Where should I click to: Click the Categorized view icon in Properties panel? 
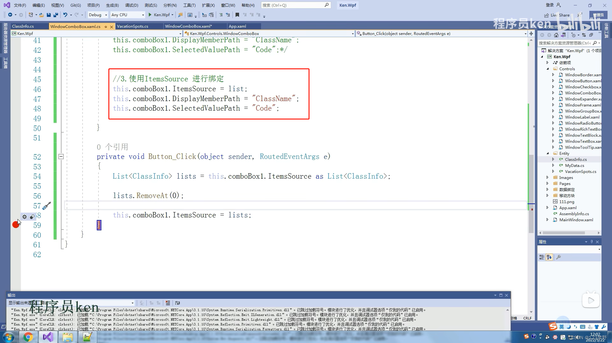[542, 257]
